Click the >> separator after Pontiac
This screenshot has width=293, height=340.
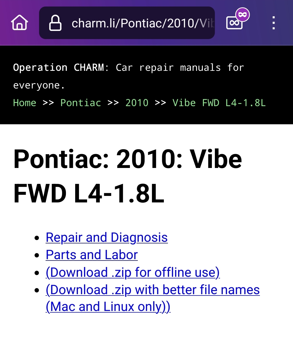click(113, 103)
